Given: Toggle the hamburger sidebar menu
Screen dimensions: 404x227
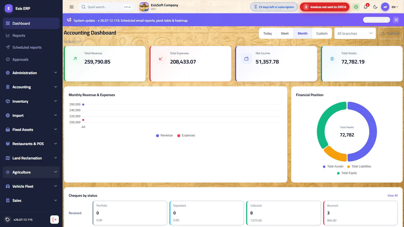Looking at the screenshot, I should pyautogui.click(x=71, y=7).
